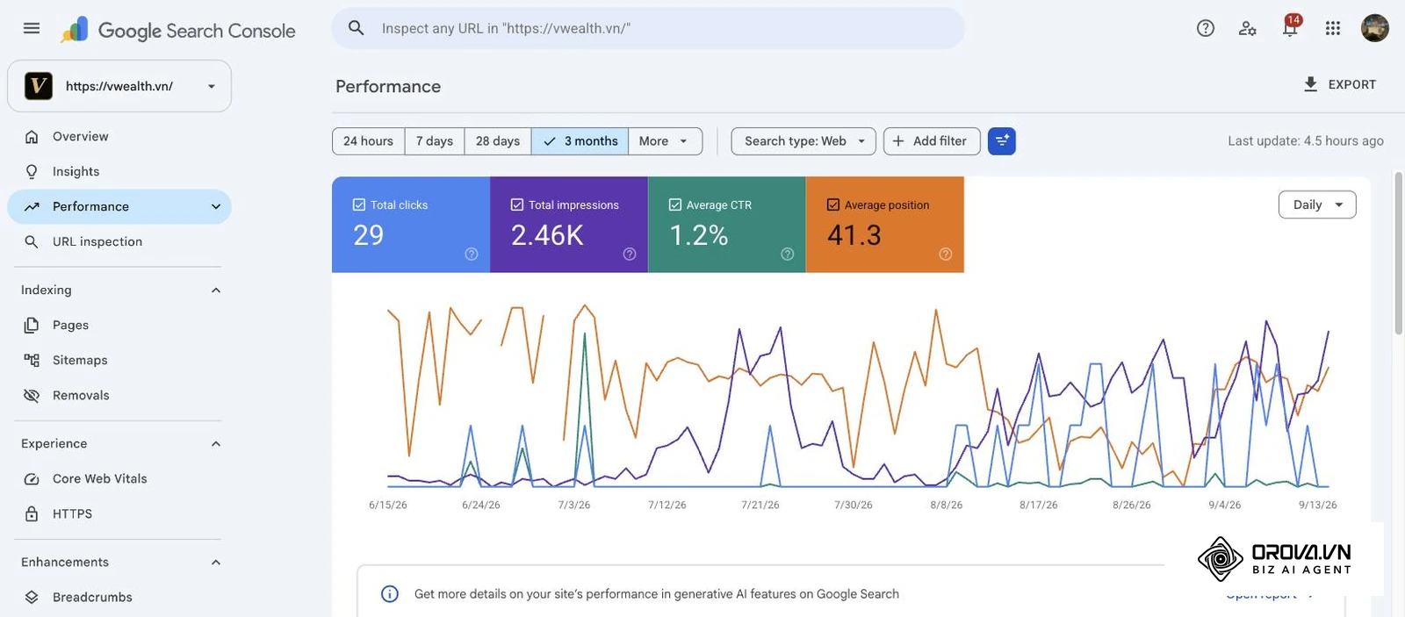Open the Search type: Web dropdown

point(803,141)
